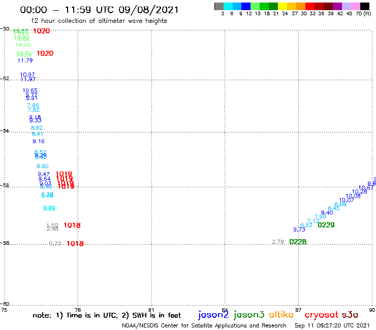This screenshot has height=330, width=376.
Task: Click the cyan swatch in the color bar
Action: pyautogui.click(x=228, y=6)
